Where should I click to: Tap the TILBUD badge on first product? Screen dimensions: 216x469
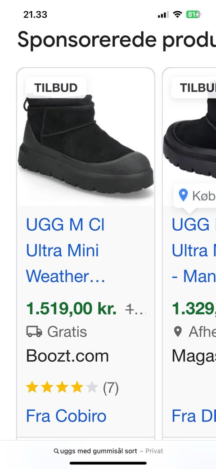click(x=56, y=88)
